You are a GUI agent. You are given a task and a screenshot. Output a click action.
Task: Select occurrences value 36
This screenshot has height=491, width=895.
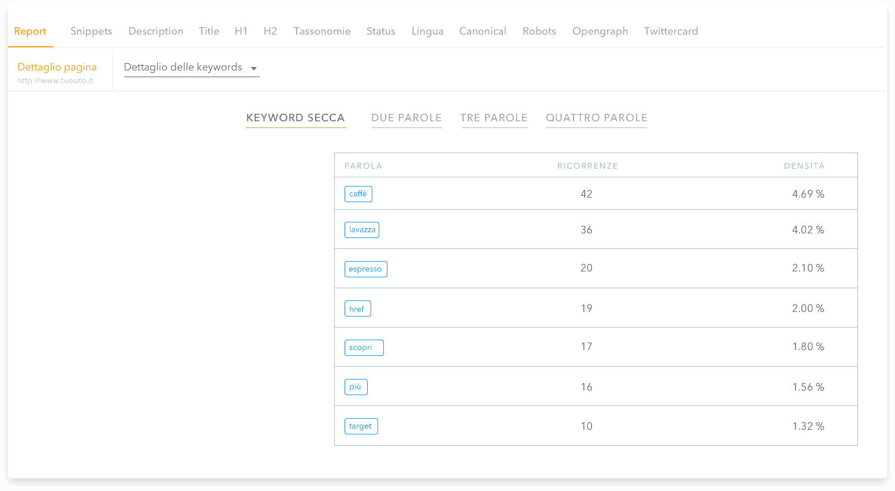coord(586,230)
